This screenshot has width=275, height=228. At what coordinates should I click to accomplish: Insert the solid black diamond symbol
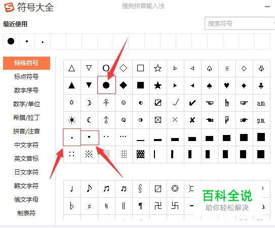(x=123, y=85)
